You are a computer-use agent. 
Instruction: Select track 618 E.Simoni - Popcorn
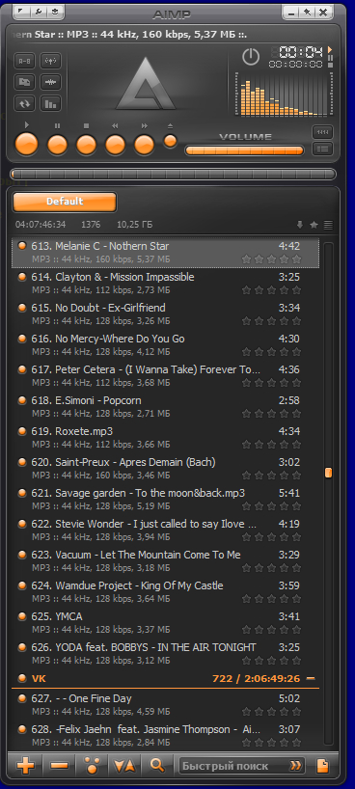click(x=165, y=407)
